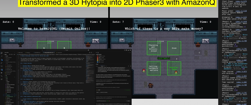This screenshot has height=105, width=251.
Task: Open the Search icon in VS Code activity bar
Action: point(2,56)
